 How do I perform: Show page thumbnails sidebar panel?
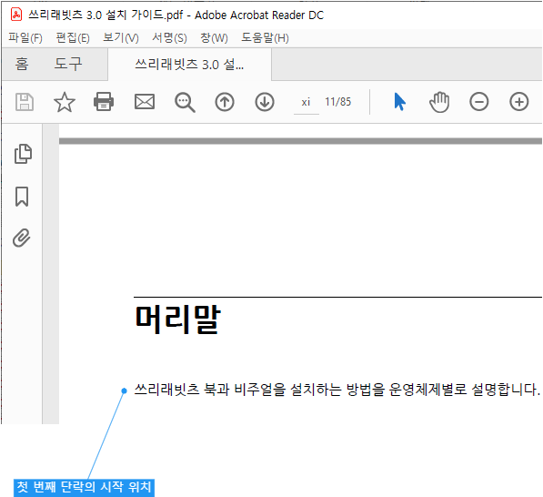pyautogui.click(x=23, y=154)
